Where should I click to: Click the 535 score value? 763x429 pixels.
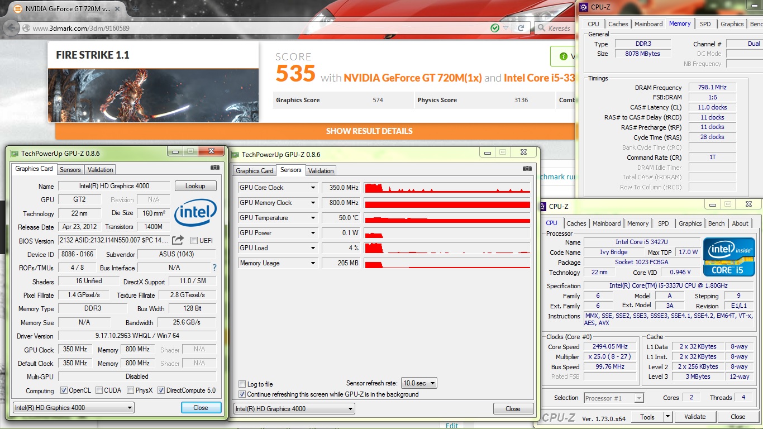[295, 74]
